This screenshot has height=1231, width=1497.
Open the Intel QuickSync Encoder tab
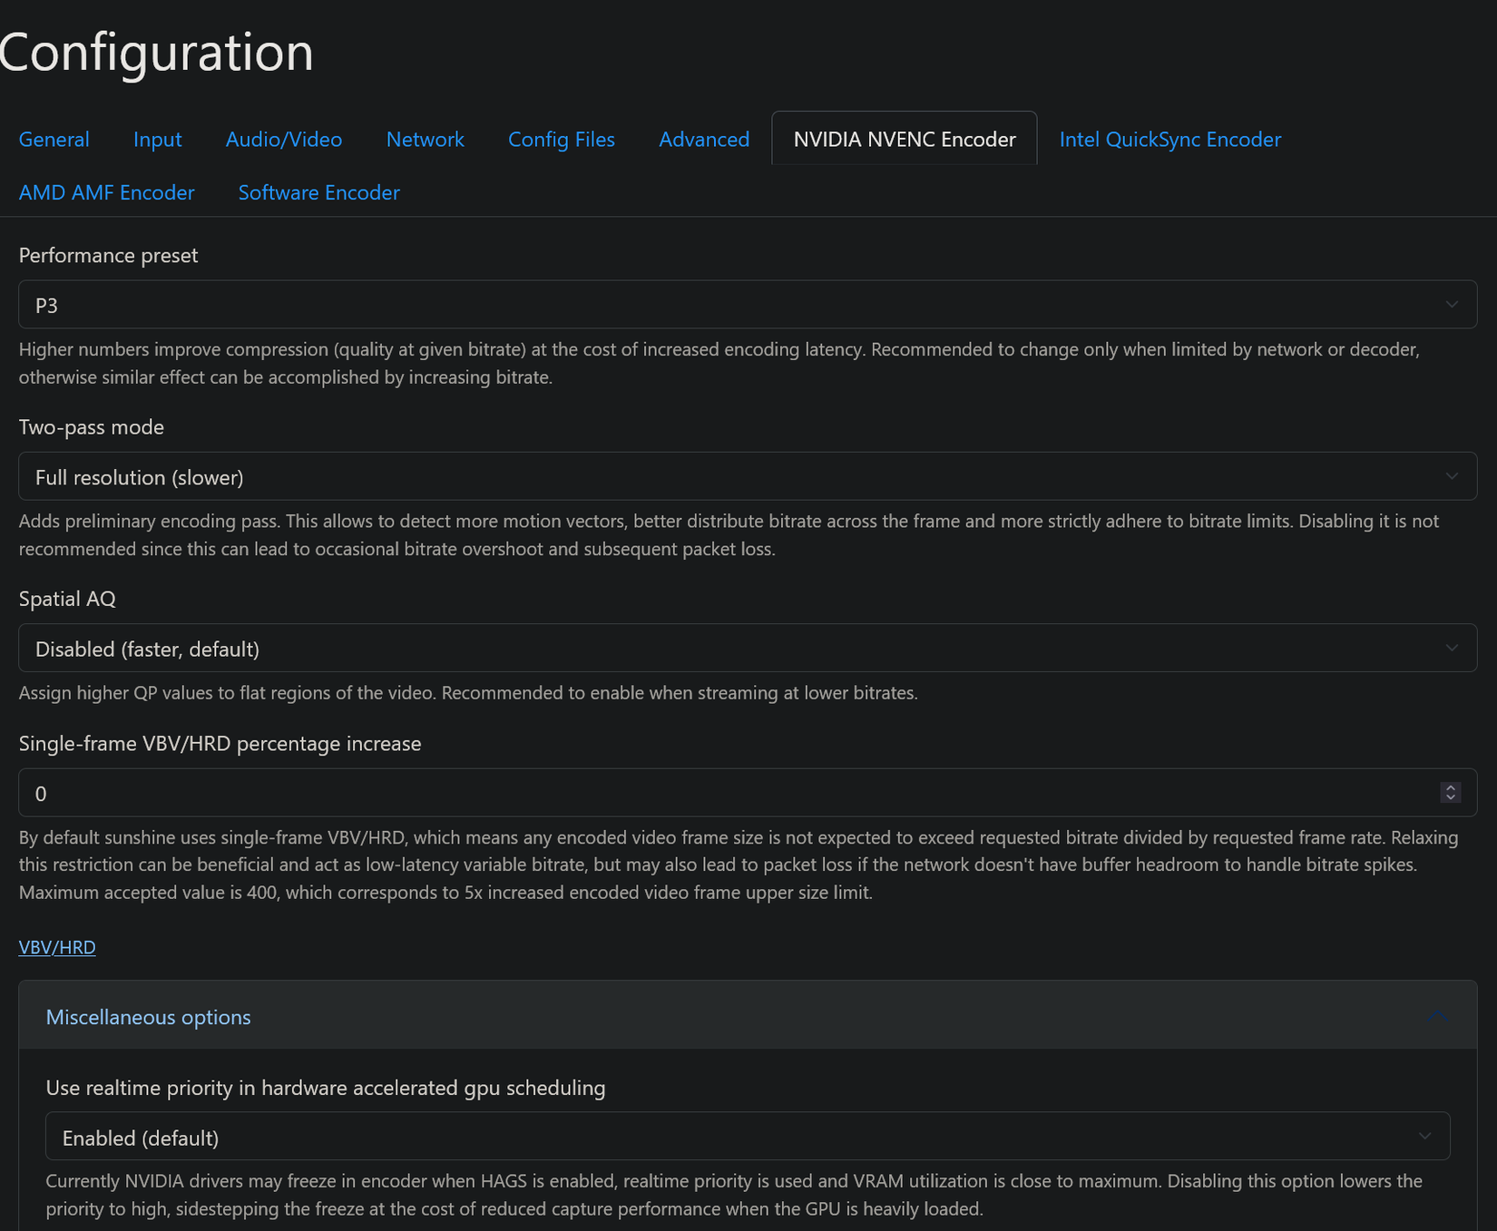click(x=1170, y=139)
